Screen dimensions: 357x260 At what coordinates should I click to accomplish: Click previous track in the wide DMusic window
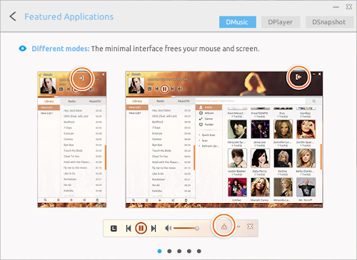(x=157, y=89)
